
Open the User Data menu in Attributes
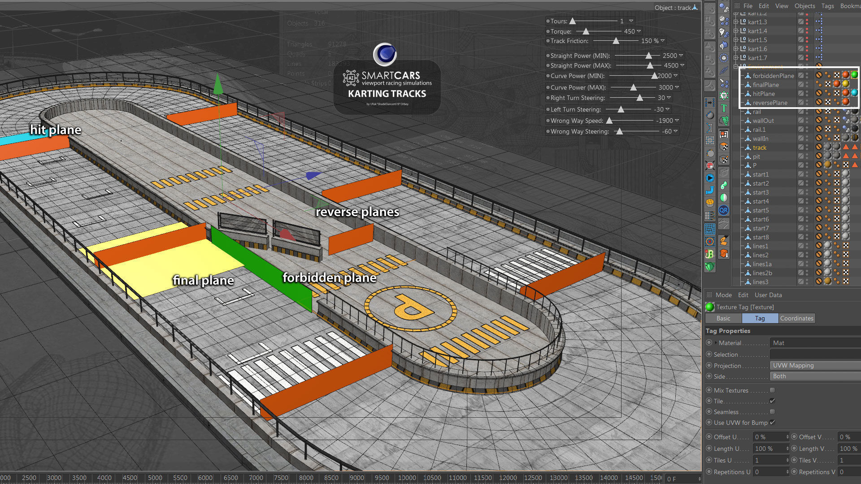click(768, 295)
